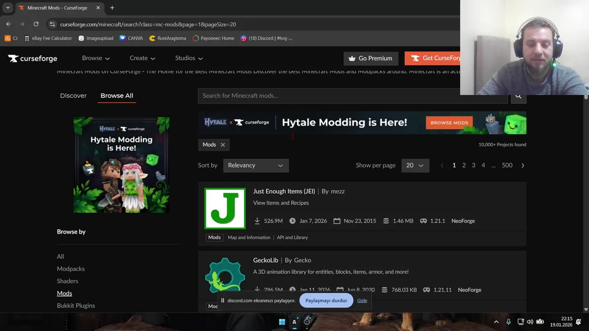The height and width of the screenshot is (331, 589).
Task: Click Go Premium button
Action: [x=370, y=58]
